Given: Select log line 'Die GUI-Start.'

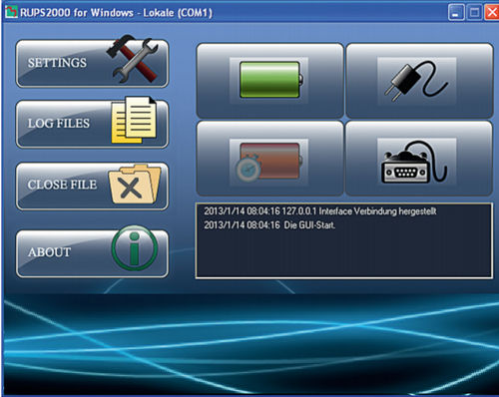Looking at the screenshot, I should pyautogui.click(x=269, y=225).
